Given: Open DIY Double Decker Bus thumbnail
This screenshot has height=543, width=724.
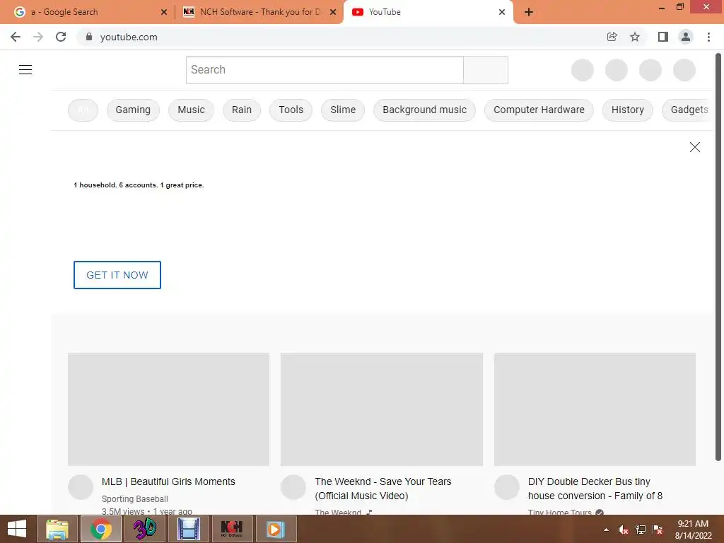Looking at the screenshot, I should pyautogui.click(x=595, y=409).
